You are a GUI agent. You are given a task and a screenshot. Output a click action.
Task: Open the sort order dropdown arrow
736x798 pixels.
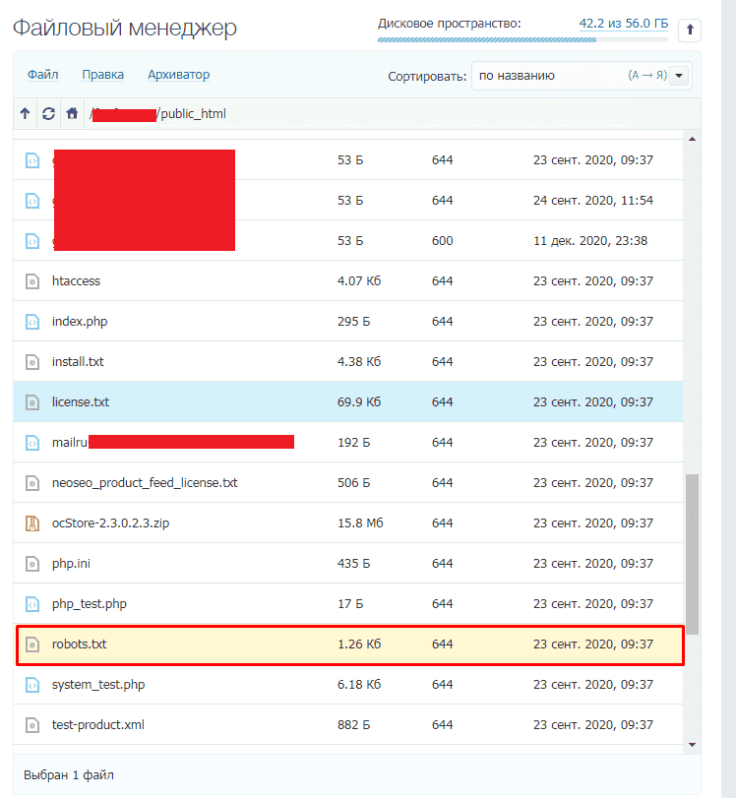pyautogui.click(x=679, y=76)
